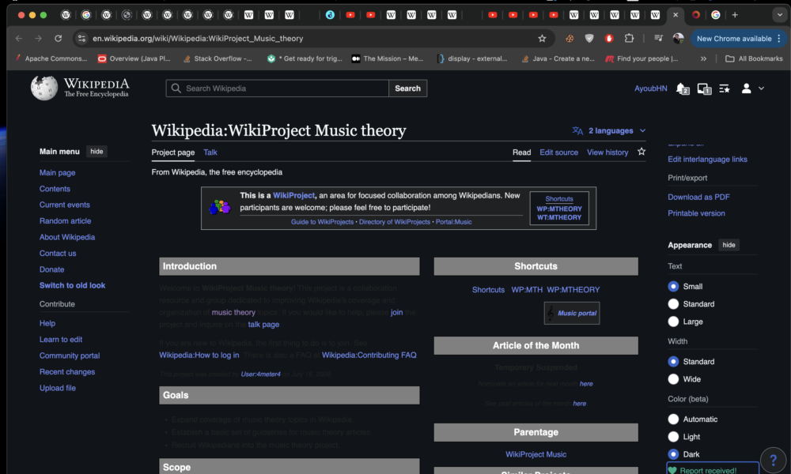Viewport: 791px width, 474px height.
Task: Open the WikiProject Music parentage link
Action: pyautogui.click(x=536, y=453)
